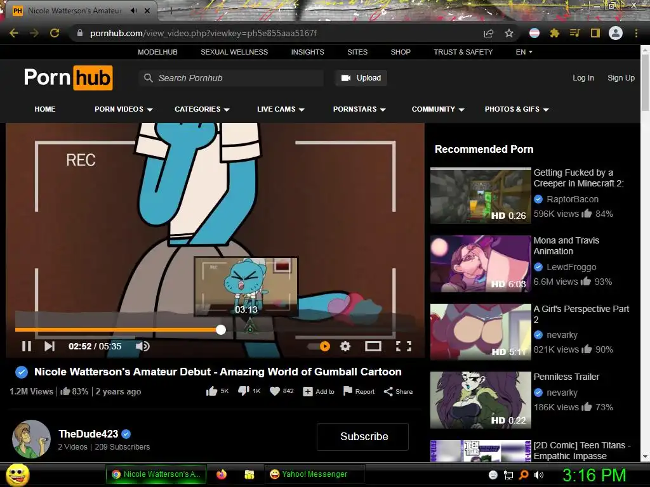Click the site logo
The width and height of the screenshot is (650, 487).
(x=69, y=78)
